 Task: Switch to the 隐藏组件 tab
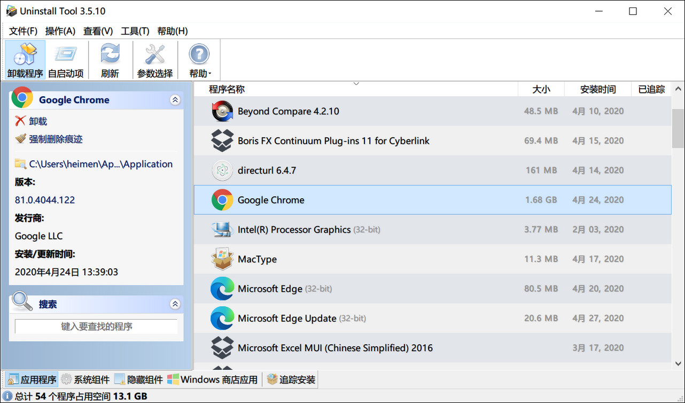(x=138, y=379)
